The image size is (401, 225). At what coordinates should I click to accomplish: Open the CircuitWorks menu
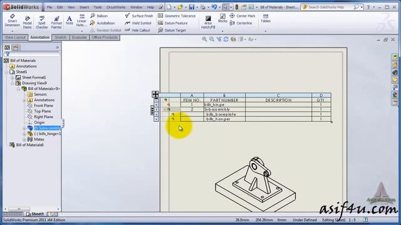click(116, 7)
